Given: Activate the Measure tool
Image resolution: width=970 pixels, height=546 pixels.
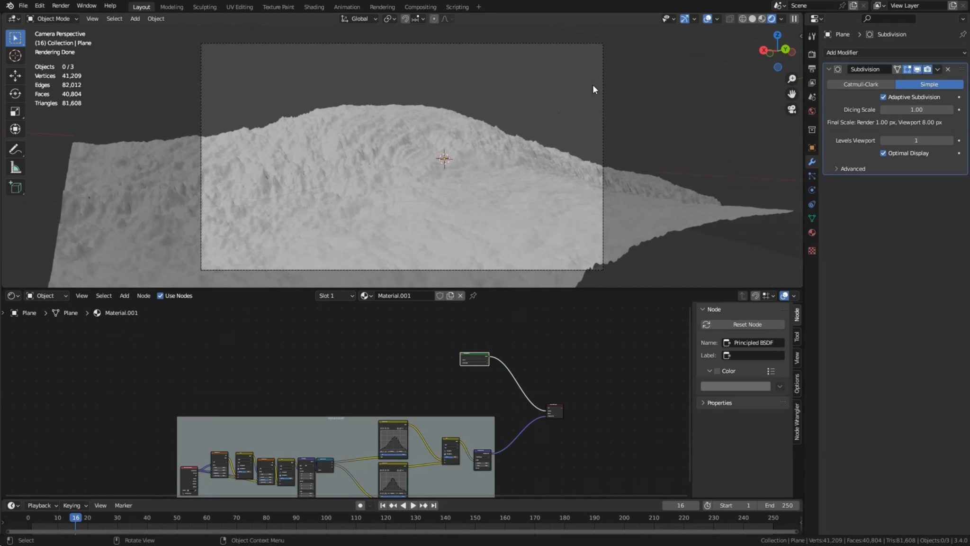Looking at the screenshot, I should [16, 167].
